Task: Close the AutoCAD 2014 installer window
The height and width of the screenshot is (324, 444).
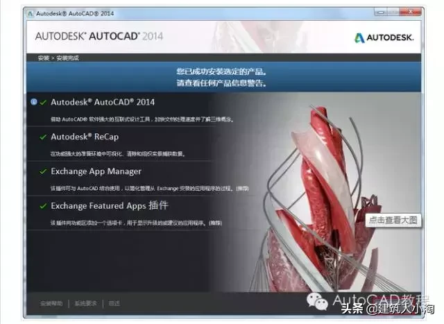Action: 411,12
